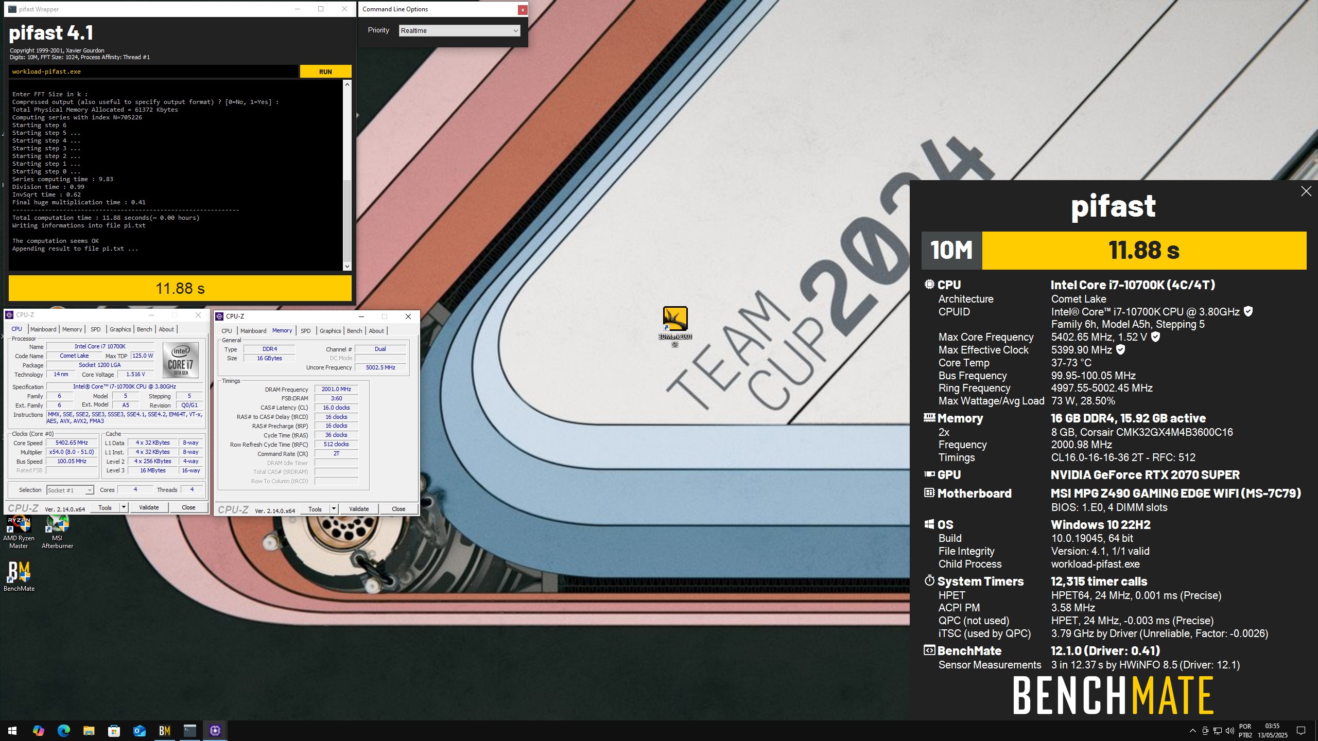Image resolution: width=1318 pixels, height=741 pixels.
Task: Click the 10M label in the BenchMate result
Action: [952, 251]
